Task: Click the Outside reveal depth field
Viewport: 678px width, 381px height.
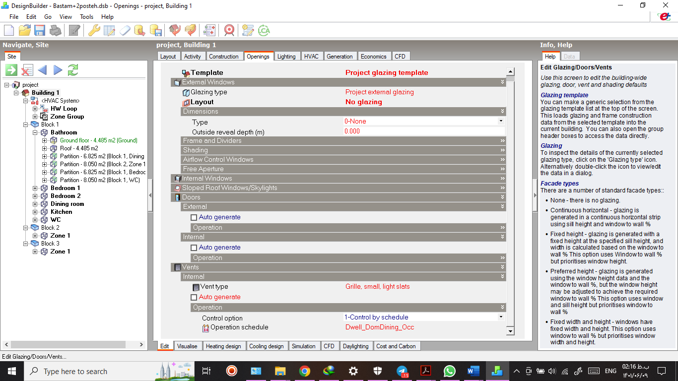Action: click(424, 131)
